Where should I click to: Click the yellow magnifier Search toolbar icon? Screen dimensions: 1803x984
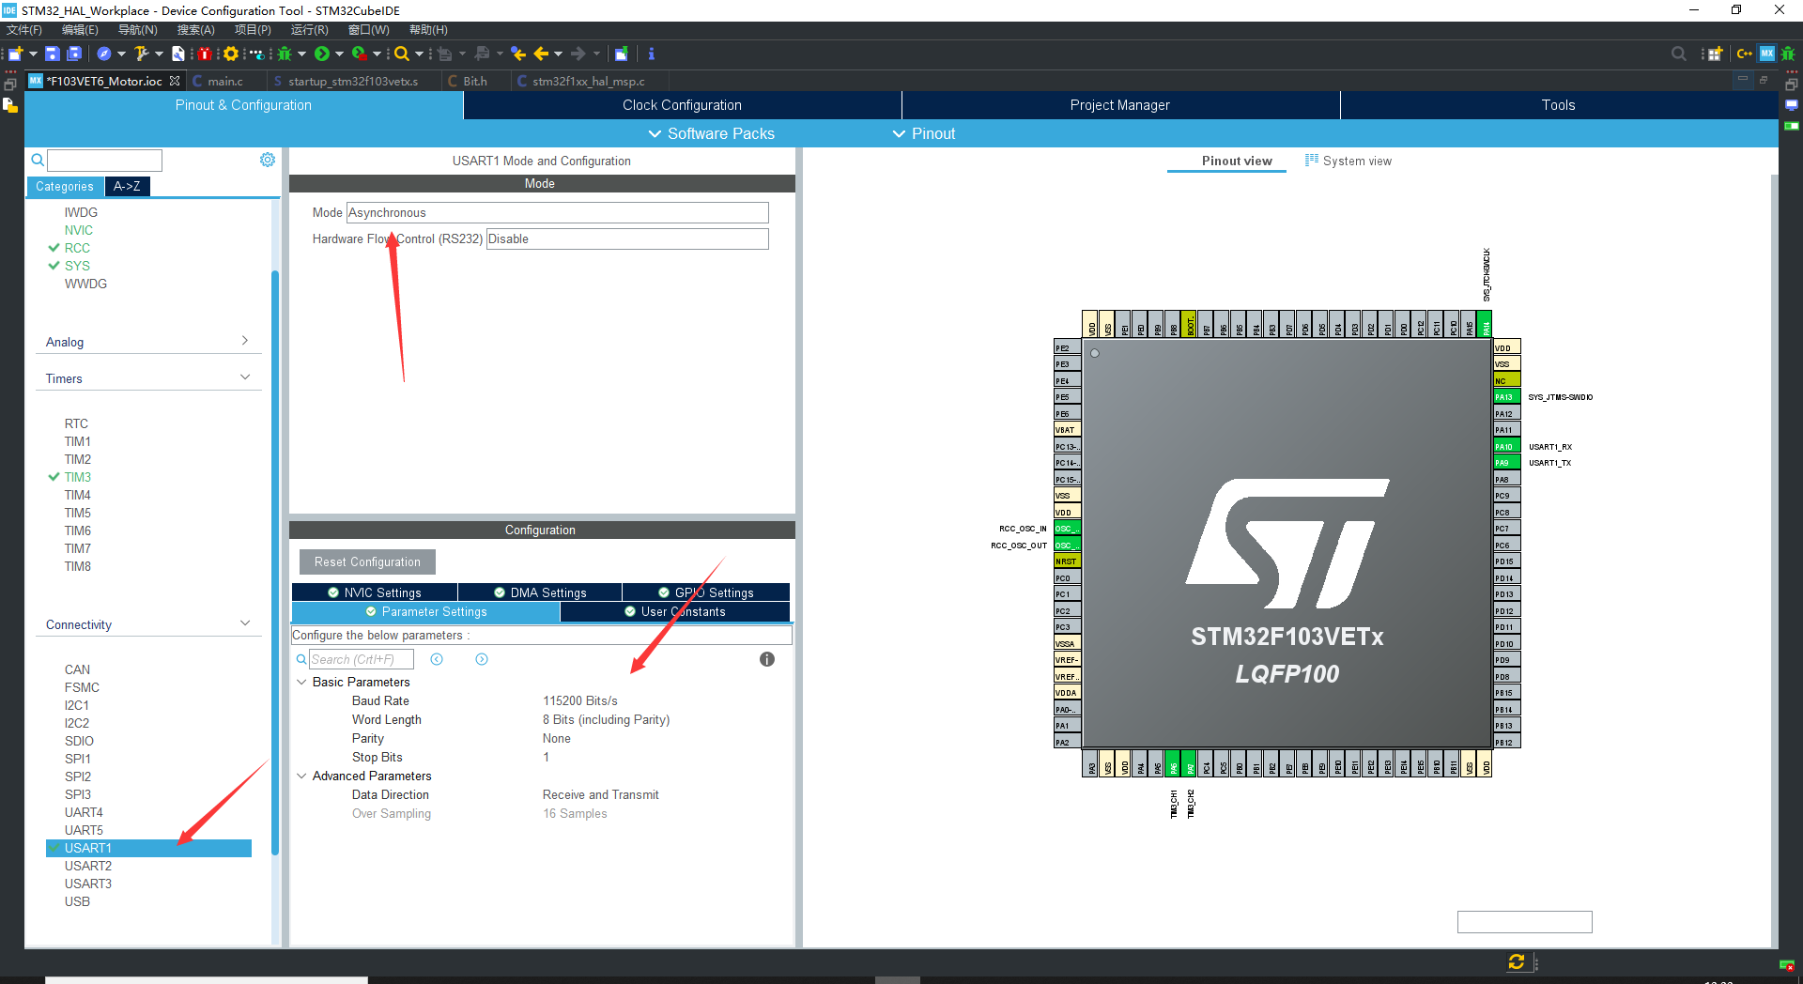tap(402, 54)
